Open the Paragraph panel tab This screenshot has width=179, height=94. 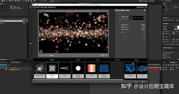pyautogui.click(x=173, y=62)
